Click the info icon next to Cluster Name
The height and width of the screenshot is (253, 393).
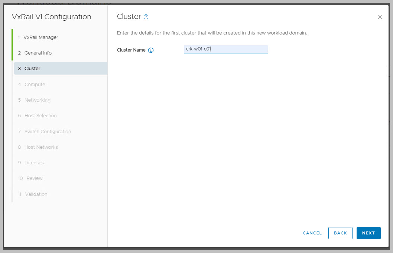151,50
